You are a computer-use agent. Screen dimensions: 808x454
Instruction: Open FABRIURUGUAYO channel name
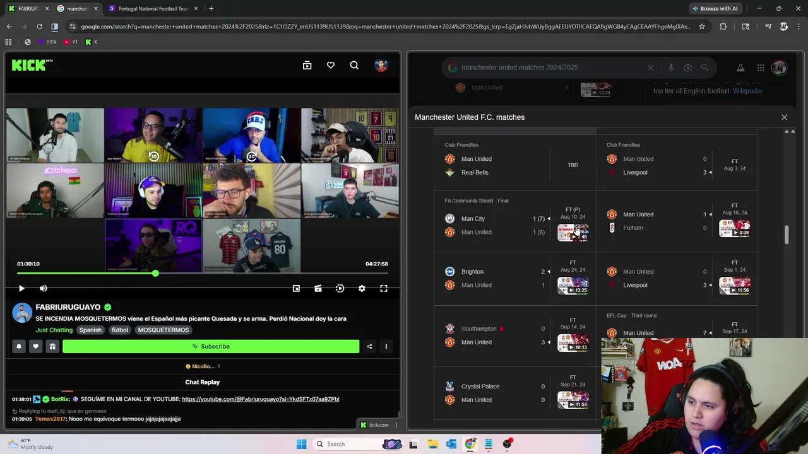tap(68, 307)
